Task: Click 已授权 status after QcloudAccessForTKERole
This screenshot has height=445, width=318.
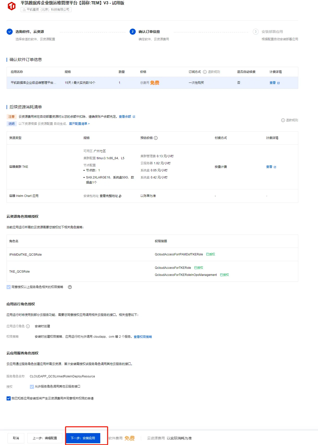Action: 198,268
